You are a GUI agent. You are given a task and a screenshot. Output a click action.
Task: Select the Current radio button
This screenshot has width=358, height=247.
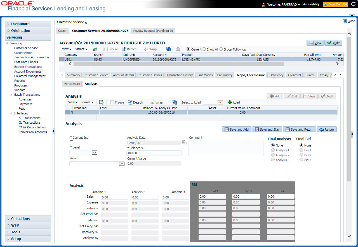[189, 49]
